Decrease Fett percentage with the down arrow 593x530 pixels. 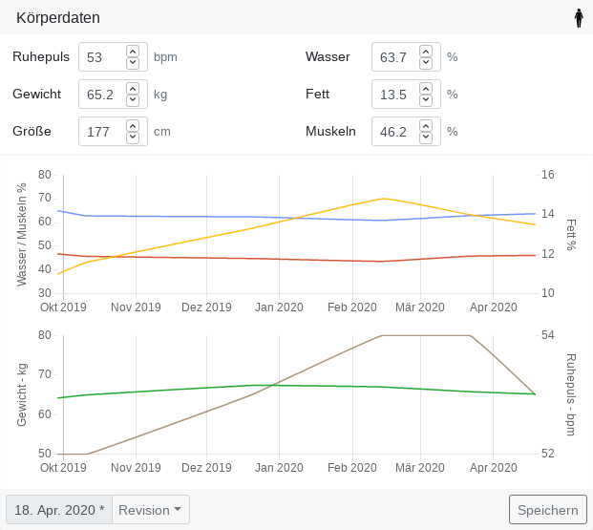426,100
